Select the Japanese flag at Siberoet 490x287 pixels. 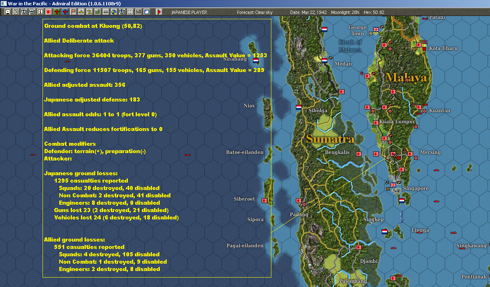point(264,200)
